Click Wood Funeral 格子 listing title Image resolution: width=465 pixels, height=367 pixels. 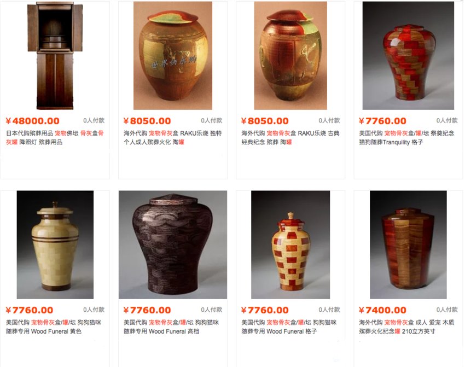[x=289, y=327]
